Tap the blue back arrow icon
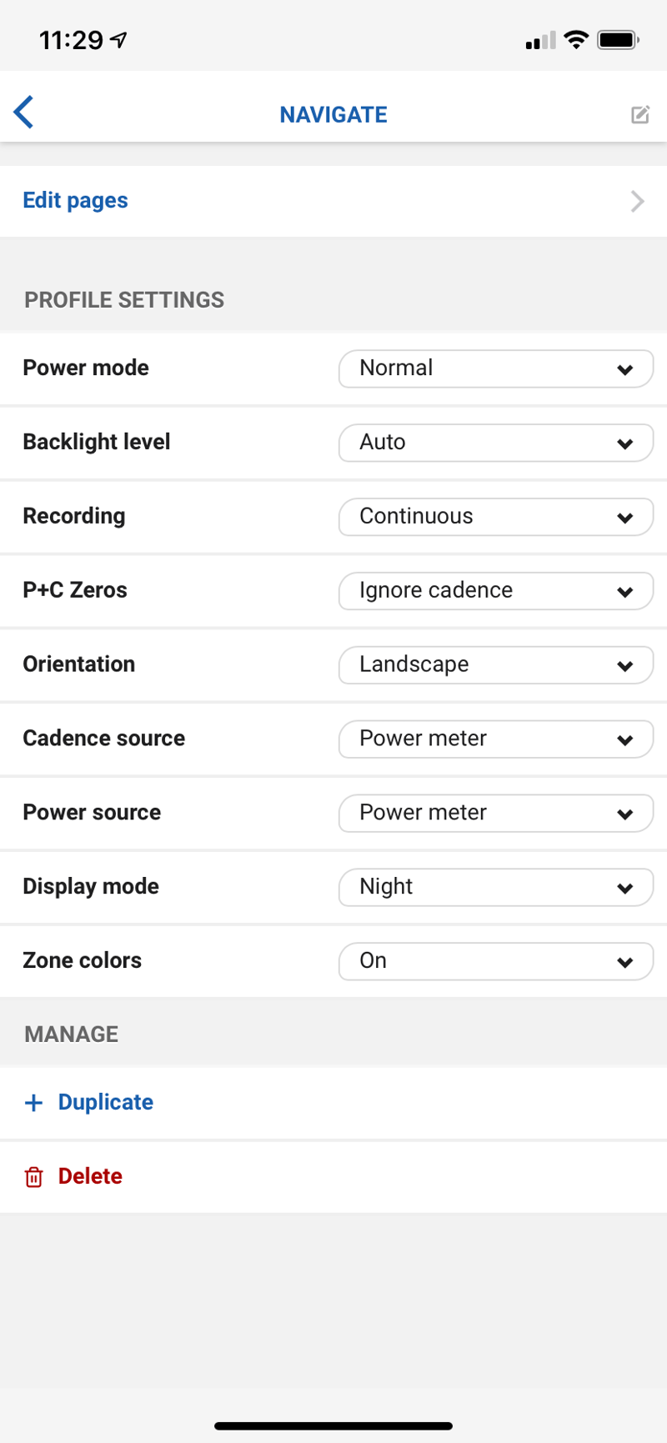This screenshot has height=1443, width=667. [x=24, y=113]
